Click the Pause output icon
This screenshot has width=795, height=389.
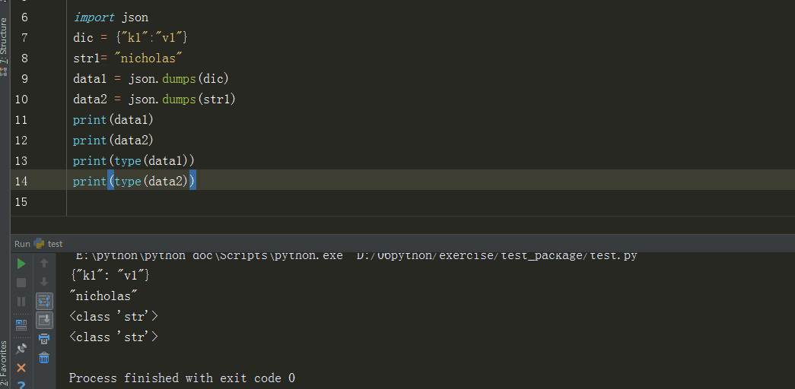21,302
